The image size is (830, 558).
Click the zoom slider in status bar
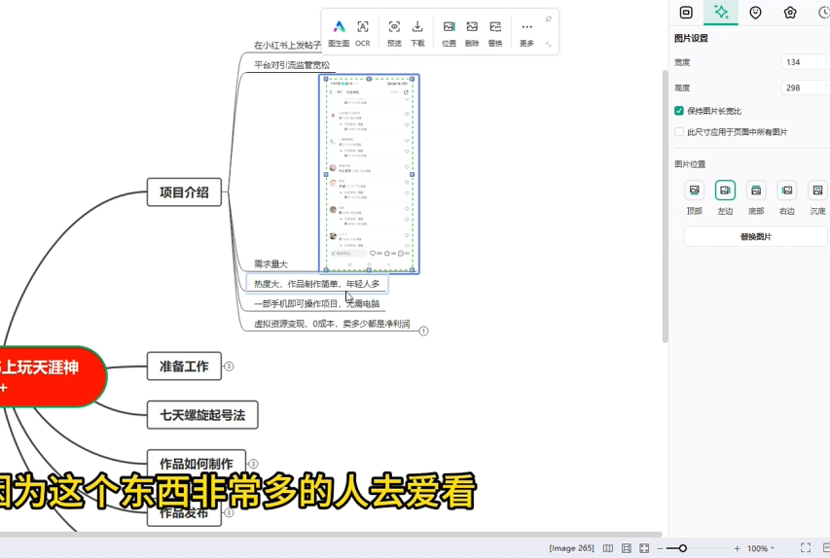click(x=683, y=548)
